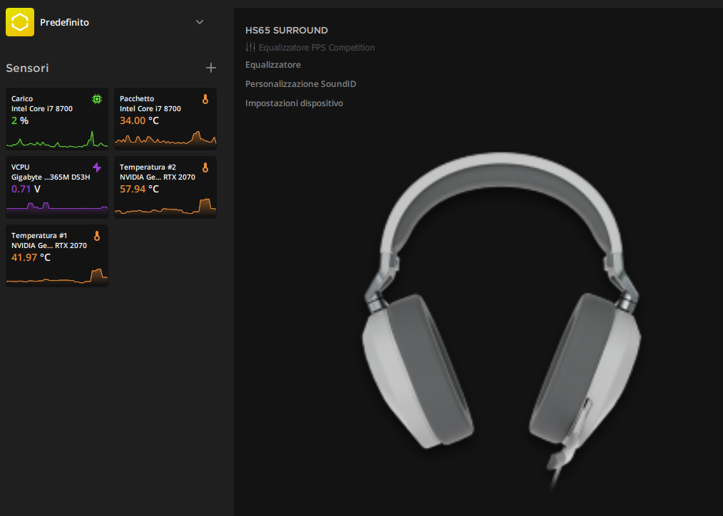Add a new sensor with the plus icon
The width and height of the screenshot is (723, 516).
pyautogui.click(x=211, y=68)
